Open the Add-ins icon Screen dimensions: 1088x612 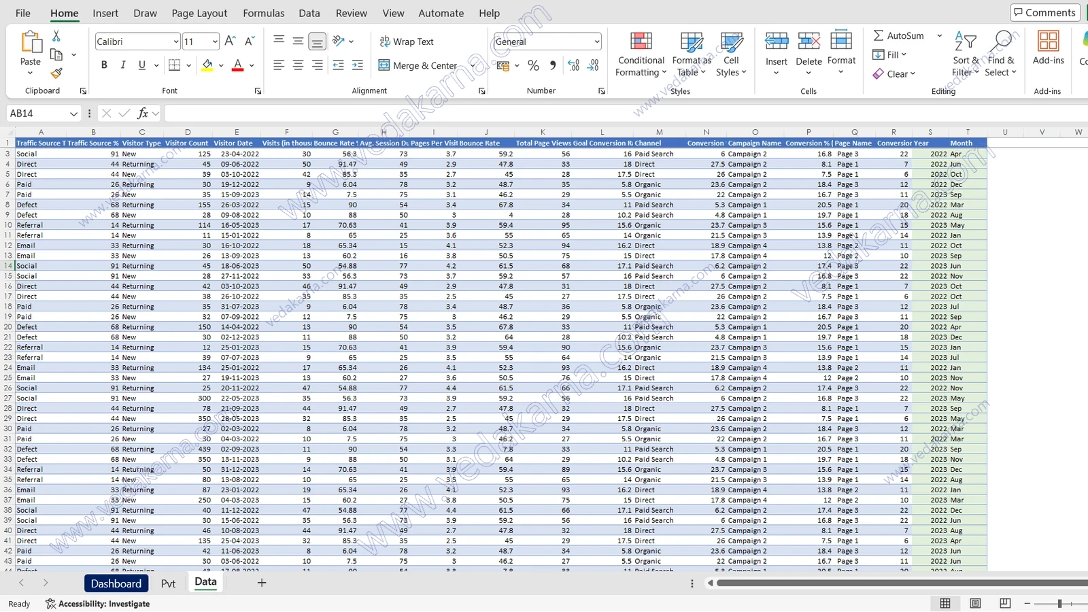1048,48
